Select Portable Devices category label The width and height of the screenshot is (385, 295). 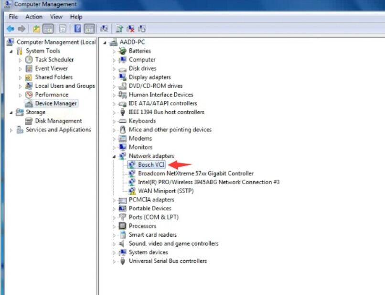point(150,208)
